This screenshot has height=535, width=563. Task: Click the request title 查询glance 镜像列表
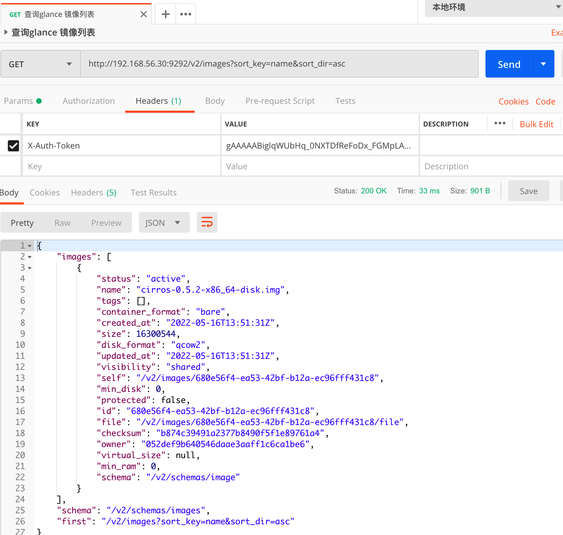coord(53,32)
